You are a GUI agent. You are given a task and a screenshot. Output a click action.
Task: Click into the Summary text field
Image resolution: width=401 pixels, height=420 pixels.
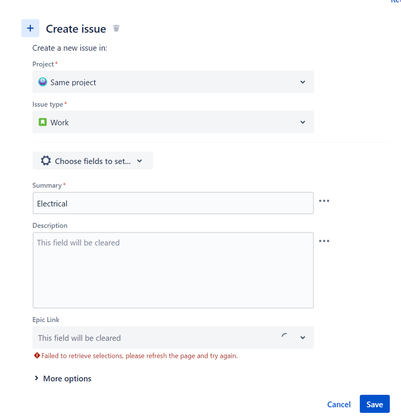pos(172,203)
